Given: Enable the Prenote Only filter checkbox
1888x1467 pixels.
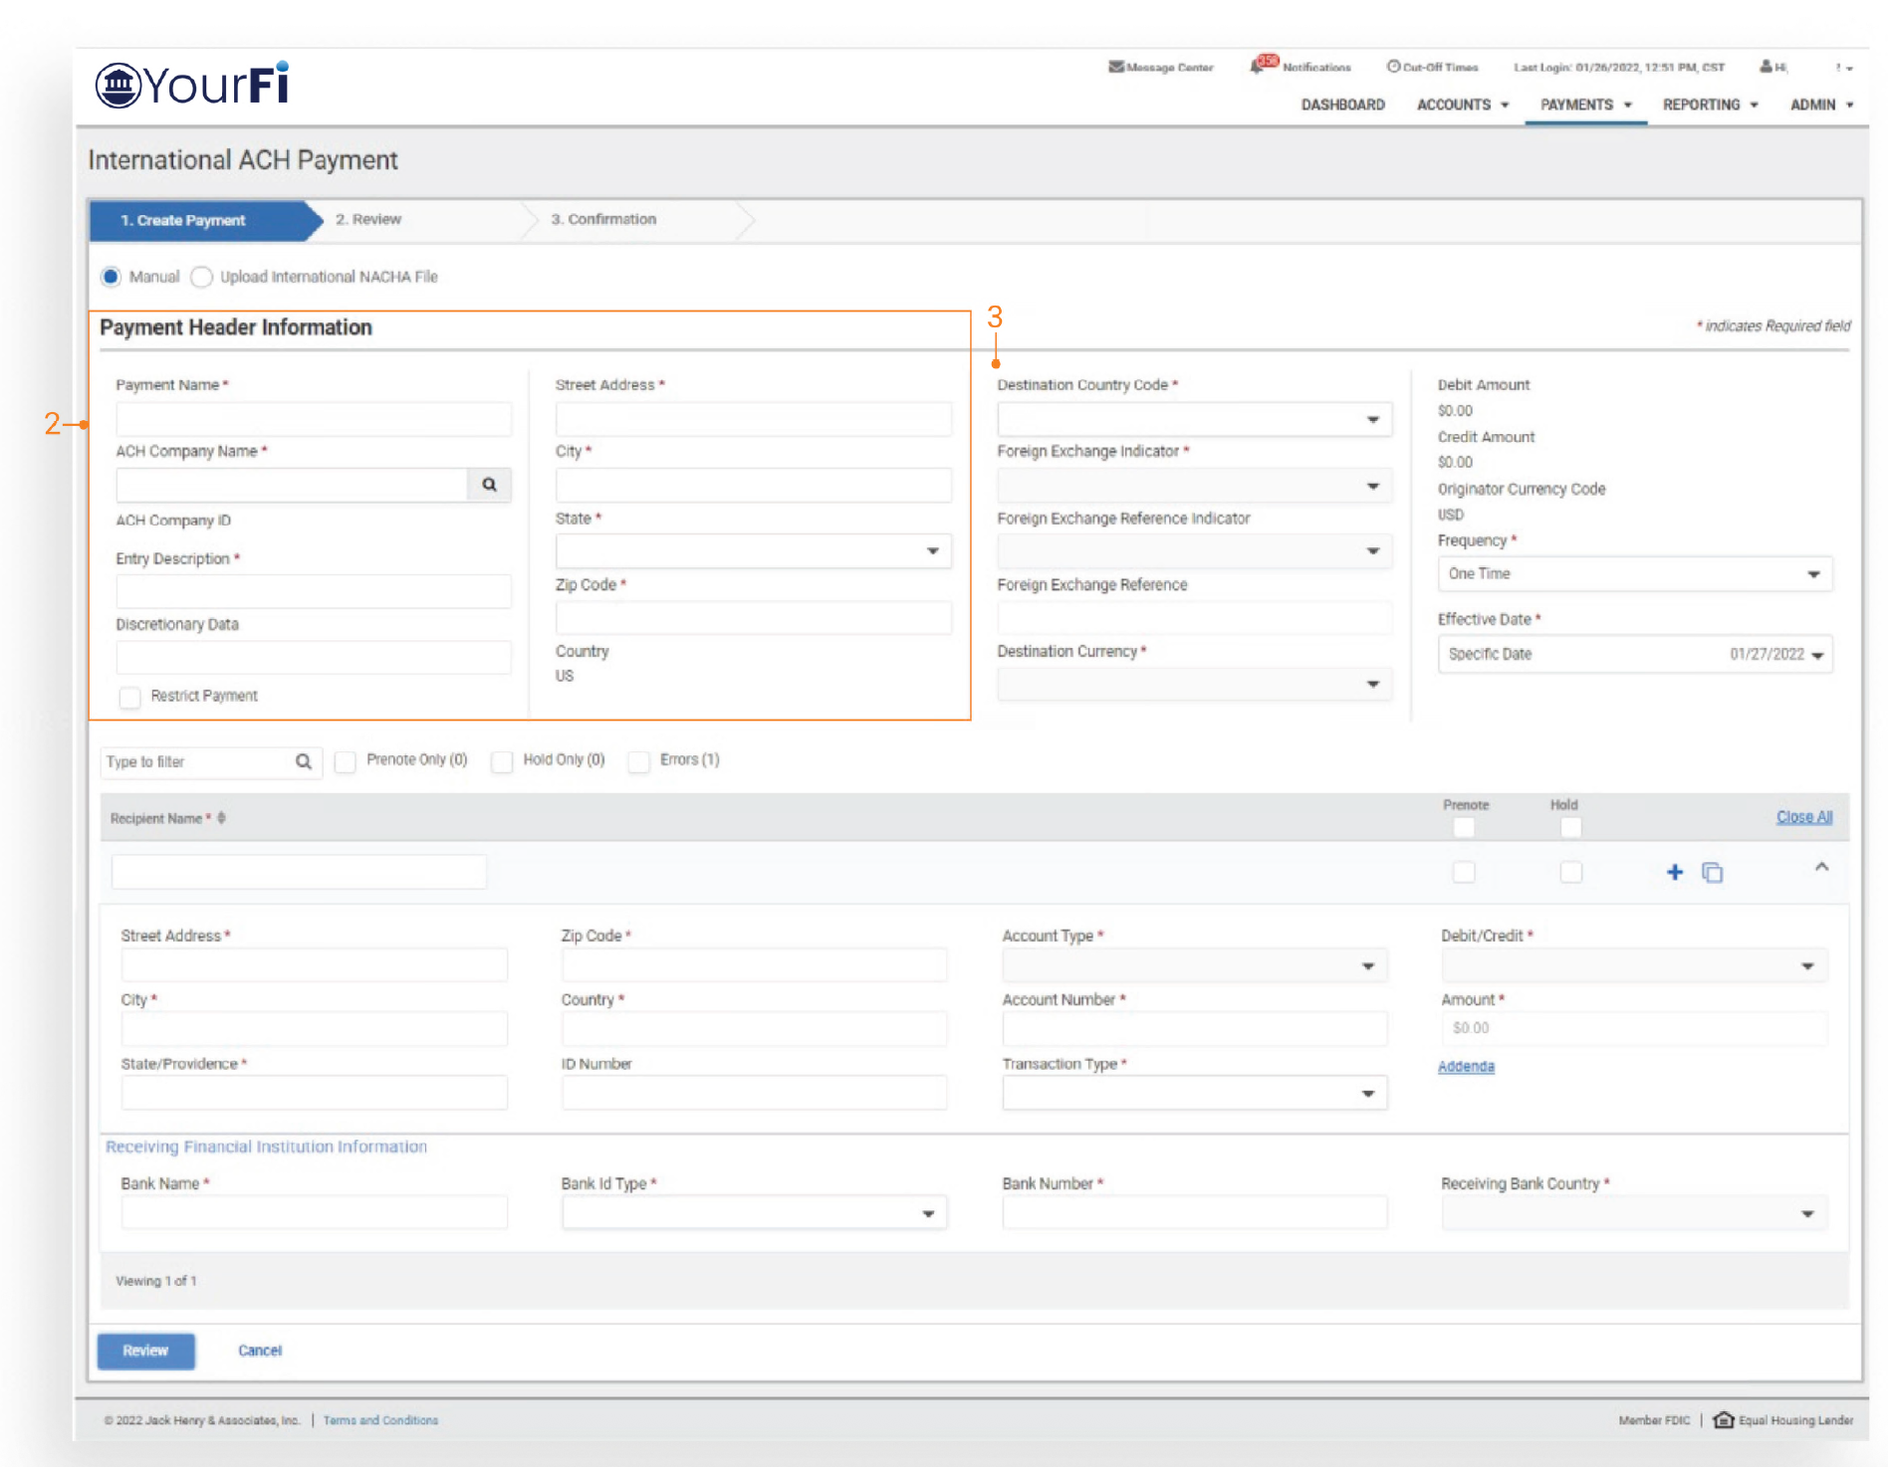Looking at the screenshot, I should tap(346, 761).
